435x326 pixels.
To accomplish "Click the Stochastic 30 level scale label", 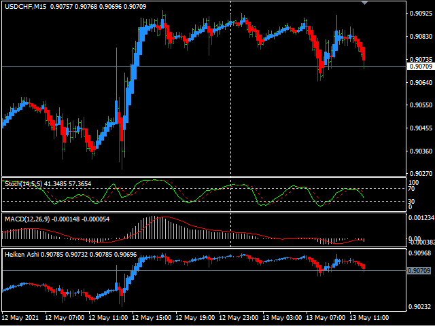I will point(413,202).
